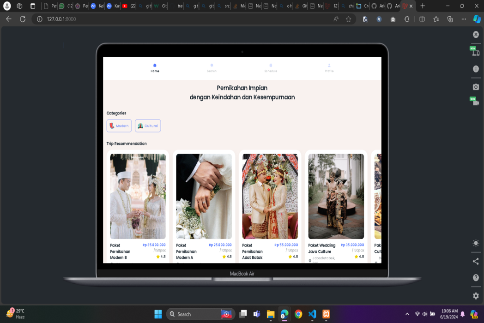Open Paket Pernikahan Modern A photo
The height and width of the screenshot is (323, 484).
tap(204, 196)
